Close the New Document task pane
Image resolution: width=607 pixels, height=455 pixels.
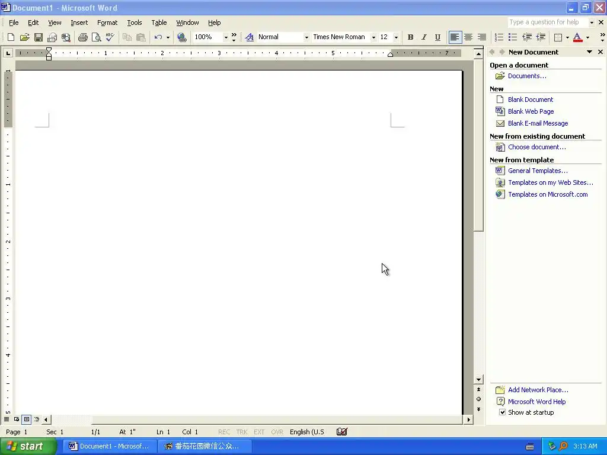[600, 52]
